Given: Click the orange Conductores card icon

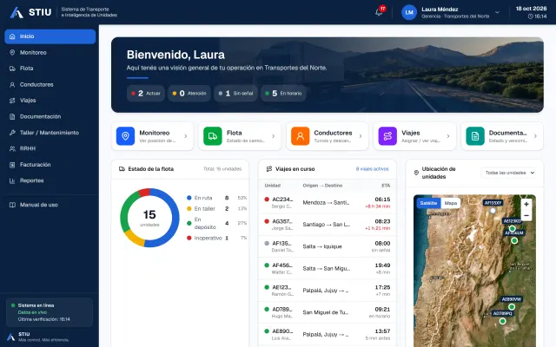Looking at the screenshot, I should [x=301, y=136].
